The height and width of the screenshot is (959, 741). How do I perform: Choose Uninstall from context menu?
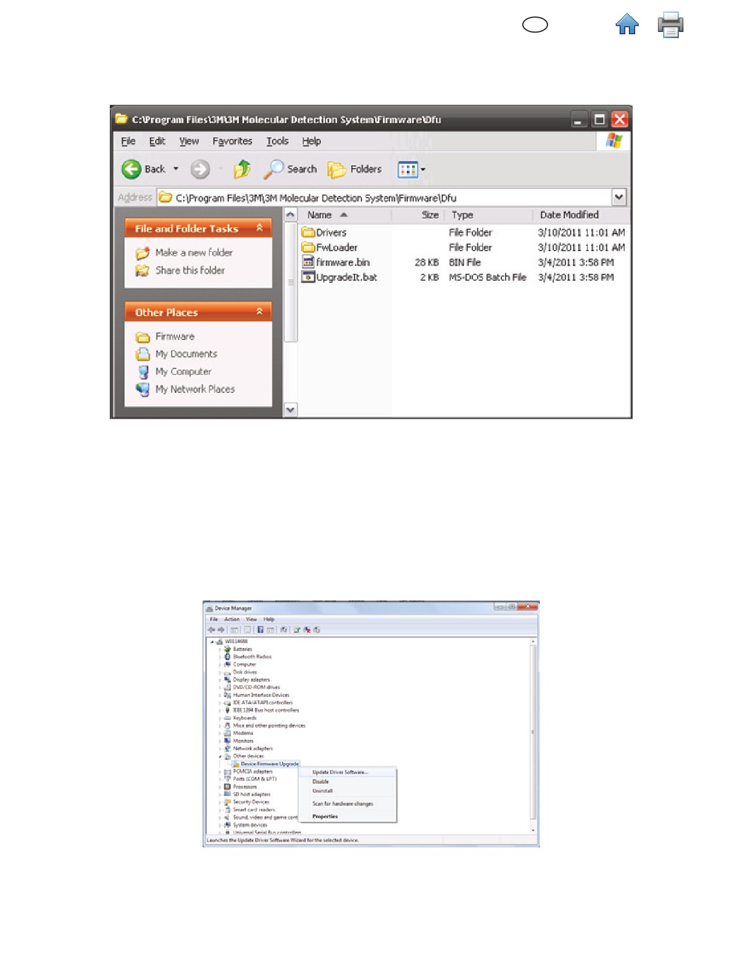coord(348,791)
